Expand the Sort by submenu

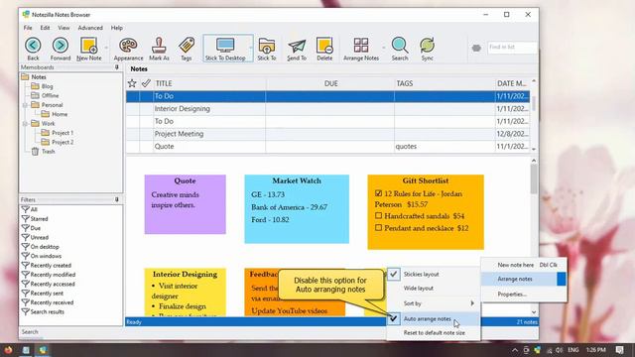[x=434, y=303]
